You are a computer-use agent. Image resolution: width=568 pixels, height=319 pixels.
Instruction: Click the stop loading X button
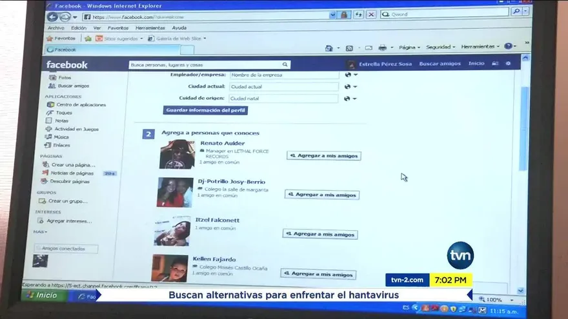(371, 14)
